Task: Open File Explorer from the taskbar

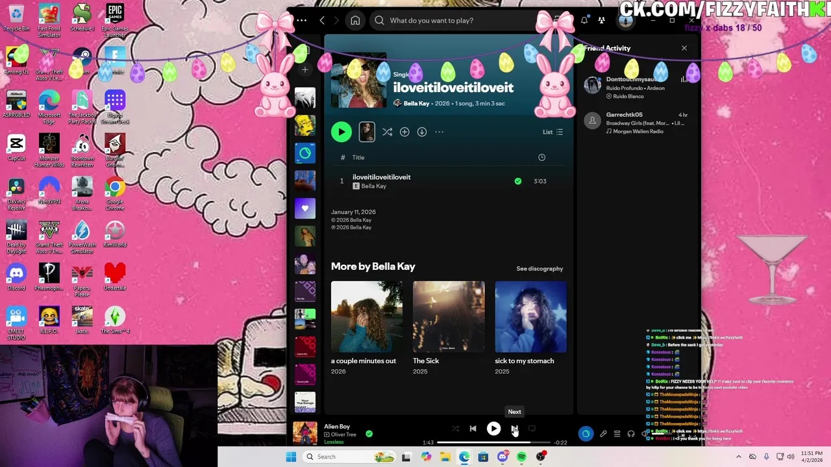Action: click(445, 457)
